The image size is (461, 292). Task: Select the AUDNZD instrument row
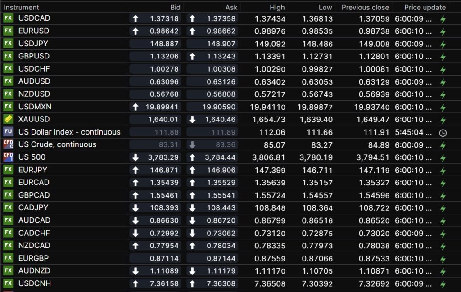click(x=34, y=270)
